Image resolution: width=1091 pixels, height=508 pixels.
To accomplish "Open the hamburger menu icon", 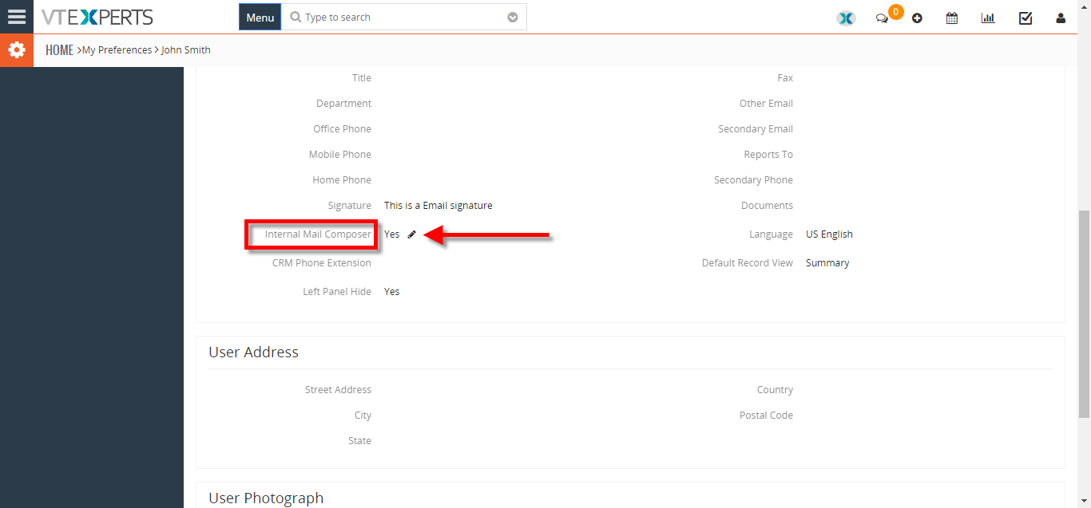I will tap(17, 17).
